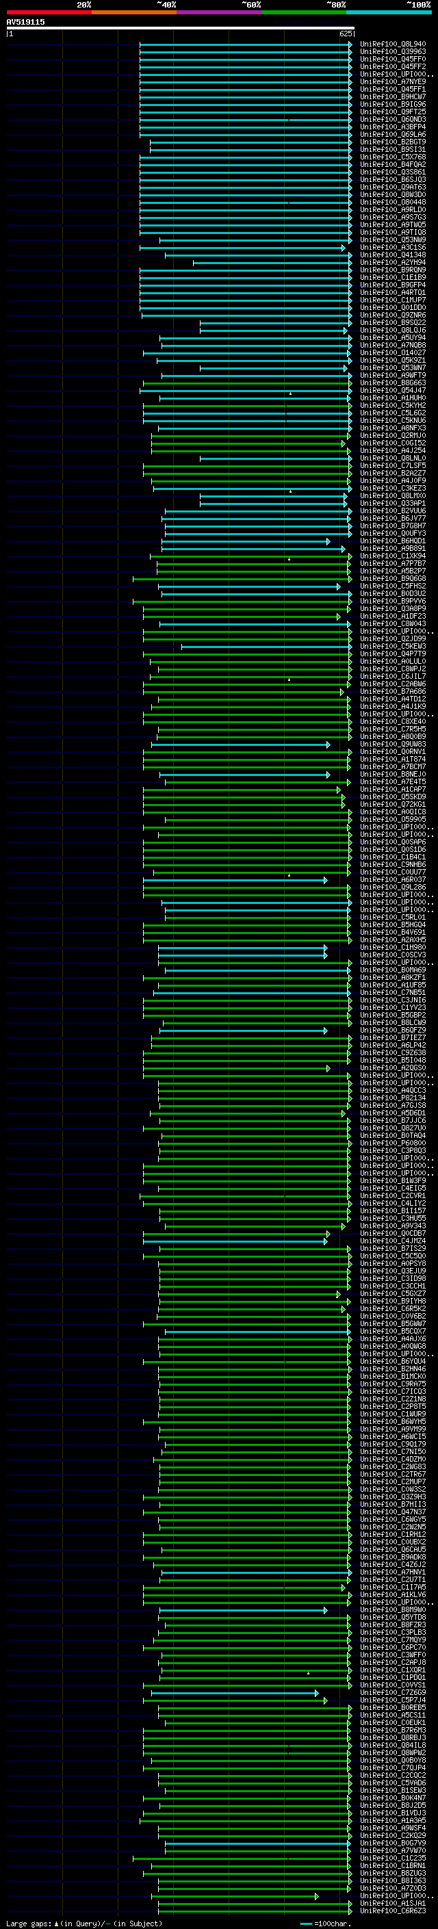Viewport: 438px width, 1929px height.
Task: Open hit UniRef100_A7NYE9
Action: pos(393,81)
